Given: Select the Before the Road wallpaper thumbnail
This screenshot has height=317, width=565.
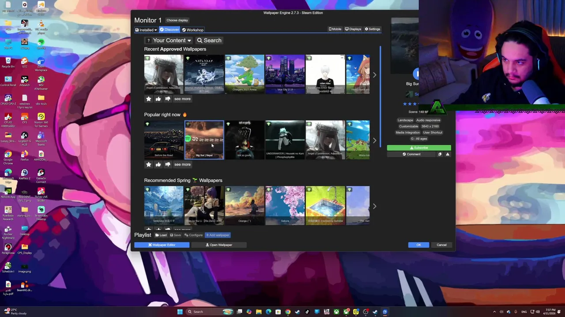Looking at the screenshot, I should 163,140.
